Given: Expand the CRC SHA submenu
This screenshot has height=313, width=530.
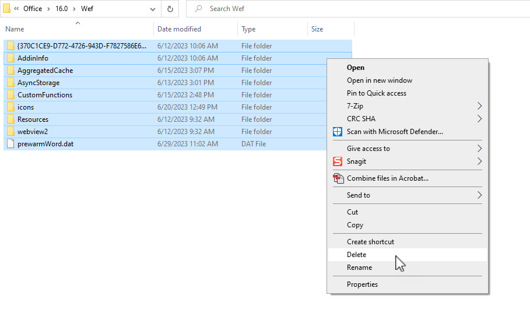Looking at the screenshot, I should click(x=479, y=119).
